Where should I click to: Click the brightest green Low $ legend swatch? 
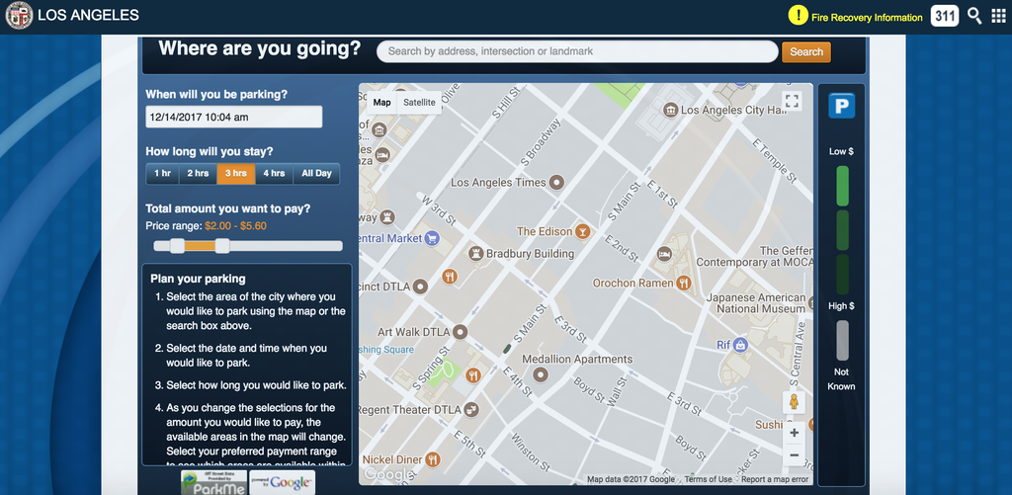pyautogui.click(x=842, y=186)
